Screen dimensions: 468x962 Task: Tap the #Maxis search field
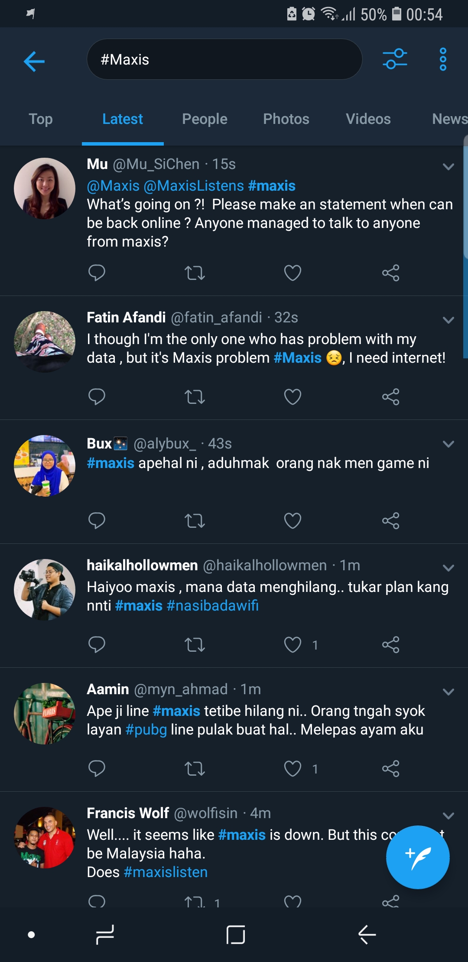224,59
